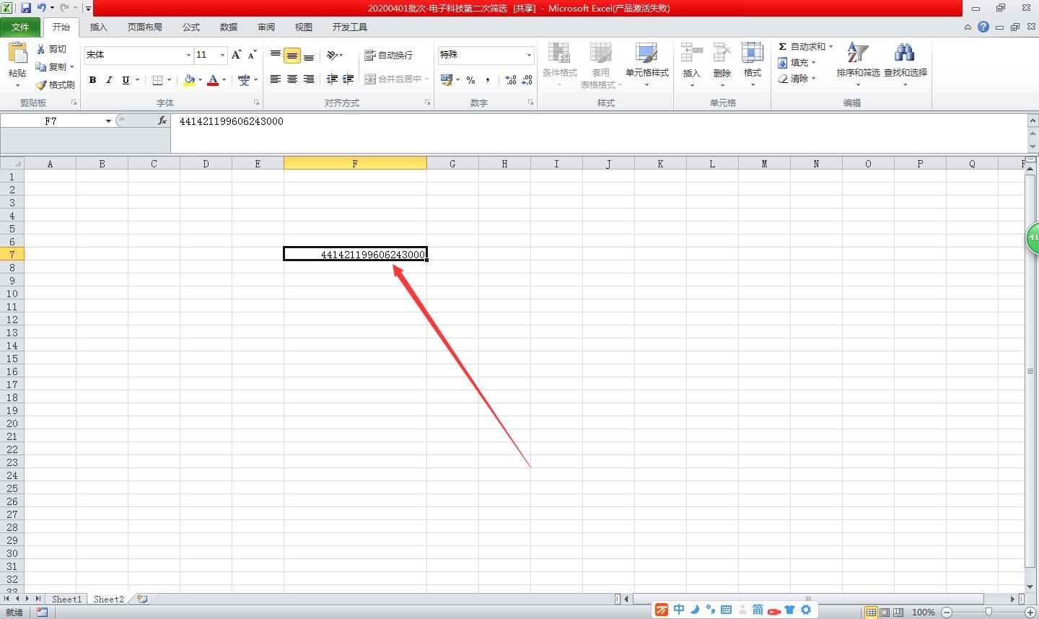
Task: Click the insert new worksheet tab icon
Action: (x=142, y=599)
